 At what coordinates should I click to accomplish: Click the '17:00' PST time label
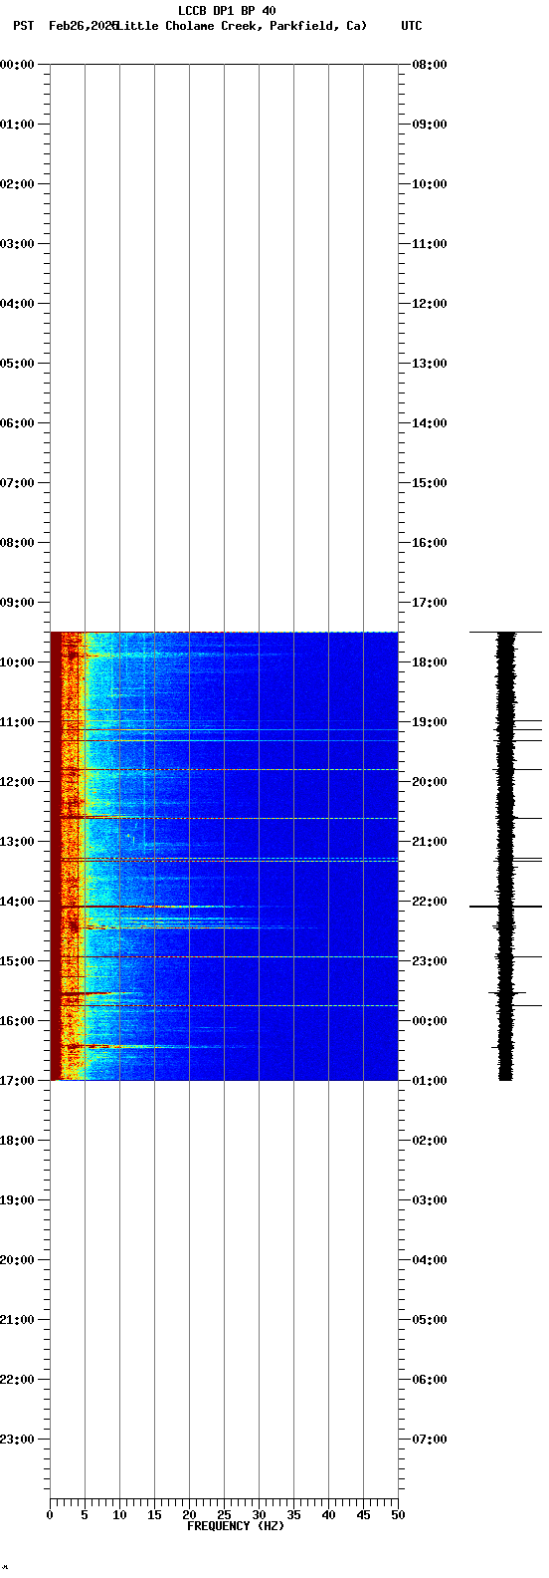click(x=16, y=1081)
